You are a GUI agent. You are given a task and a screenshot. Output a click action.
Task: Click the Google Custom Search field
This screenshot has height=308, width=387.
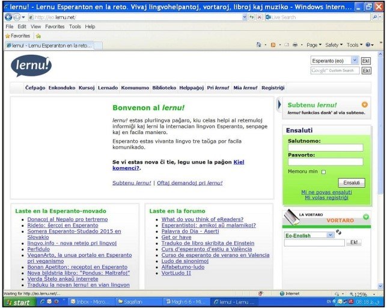pyautogui.click(x=335, y=70)
